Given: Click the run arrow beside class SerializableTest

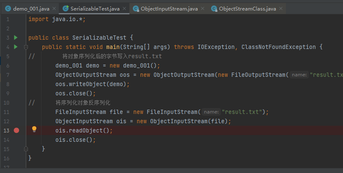Looking at the screenshot, I should pos(16,38).
